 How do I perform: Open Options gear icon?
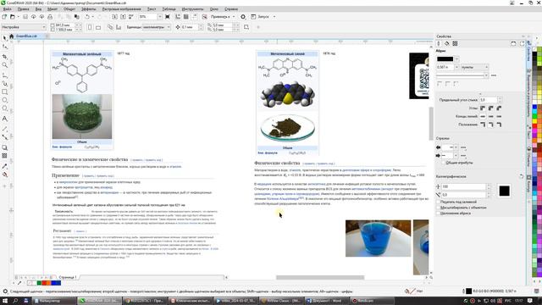(x=243, y=17)
